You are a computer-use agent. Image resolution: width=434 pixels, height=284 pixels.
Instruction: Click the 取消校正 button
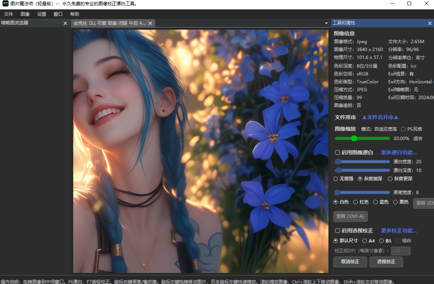click(350, 262)
